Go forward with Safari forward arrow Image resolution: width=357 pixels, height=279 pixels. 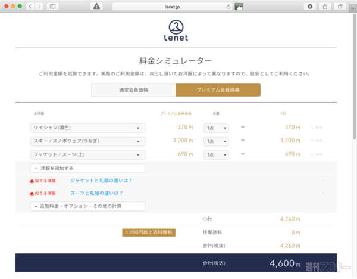pyautogui.click(x=39, y=7)
